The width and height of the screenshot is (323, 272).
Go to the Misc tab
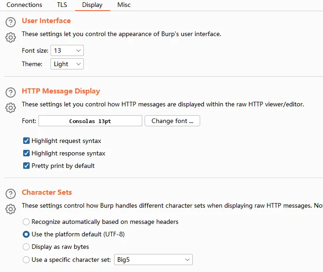[x=124, y=5]
